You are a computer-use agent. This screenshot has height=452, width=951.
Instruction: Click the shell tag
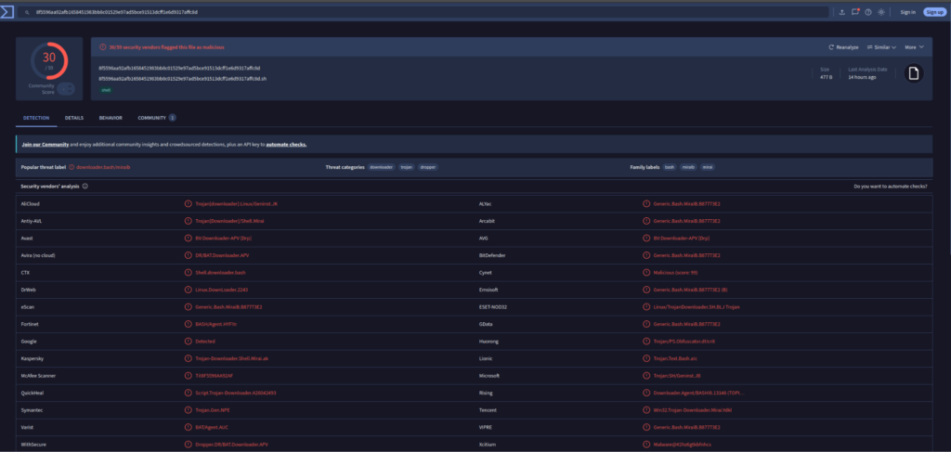(x=106, y=90)
